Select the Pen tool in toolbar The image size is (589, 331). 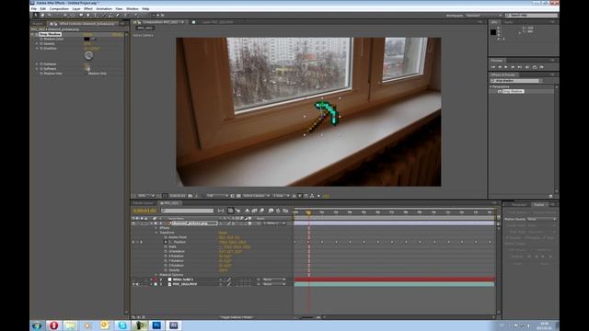(88, 16)
